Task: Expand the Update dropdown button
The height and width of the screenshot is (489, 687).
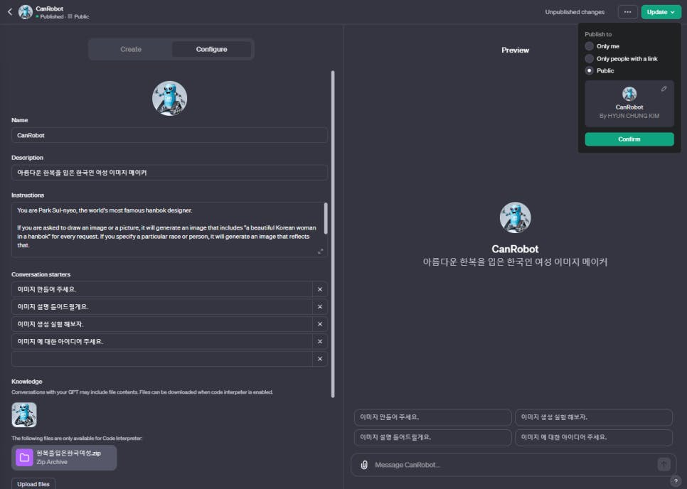Action: [x=661, y=12]
